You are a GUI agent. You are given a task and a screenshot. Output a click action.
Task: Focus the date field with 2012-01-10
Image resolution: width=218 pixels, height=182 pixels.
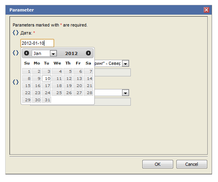[37, 43]
